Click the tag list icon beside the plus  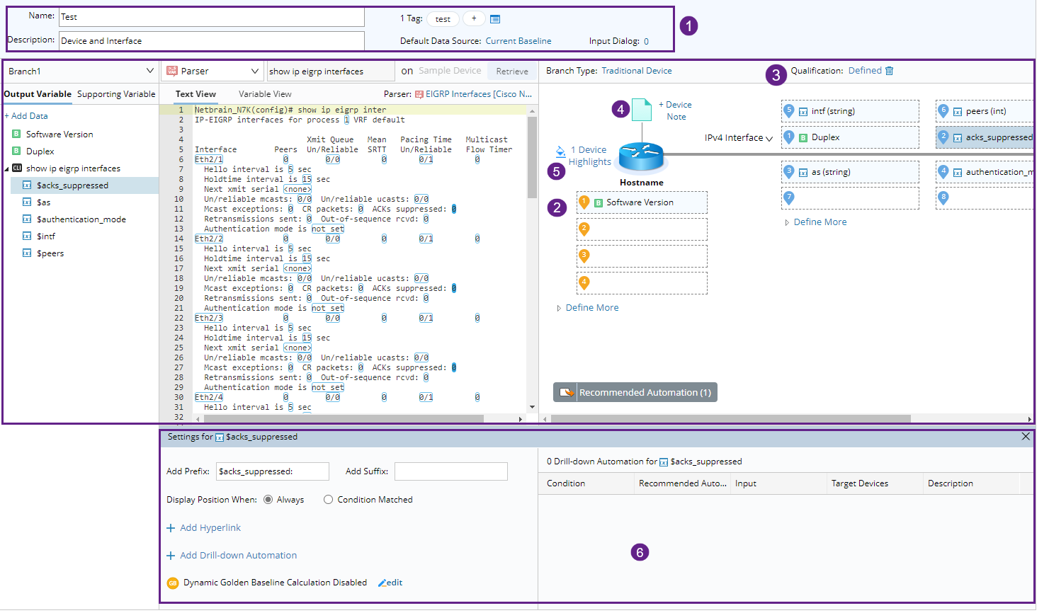click(494, 18)
